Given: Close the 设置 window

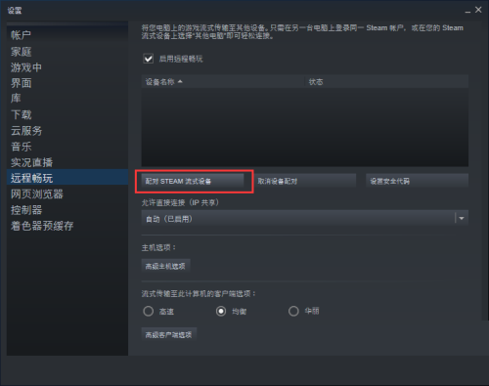Looking at the screenshot, I should 478,10.
